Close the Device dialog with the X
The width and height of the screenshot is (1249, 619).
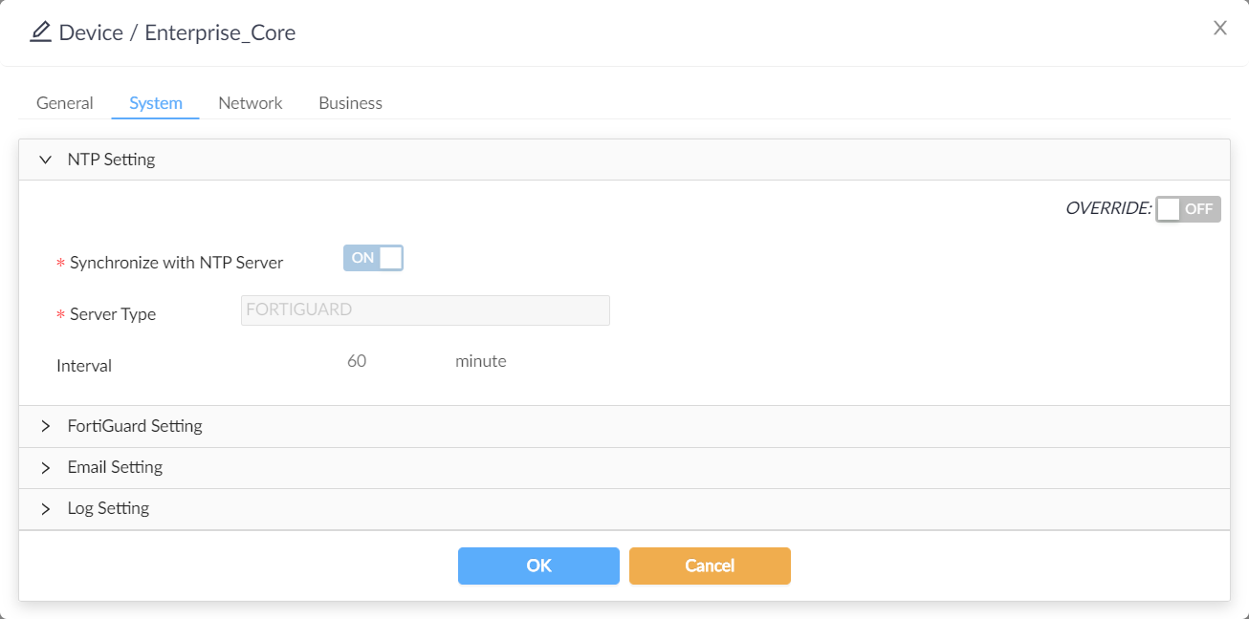pyautogui.click(x=1219, y=28)
